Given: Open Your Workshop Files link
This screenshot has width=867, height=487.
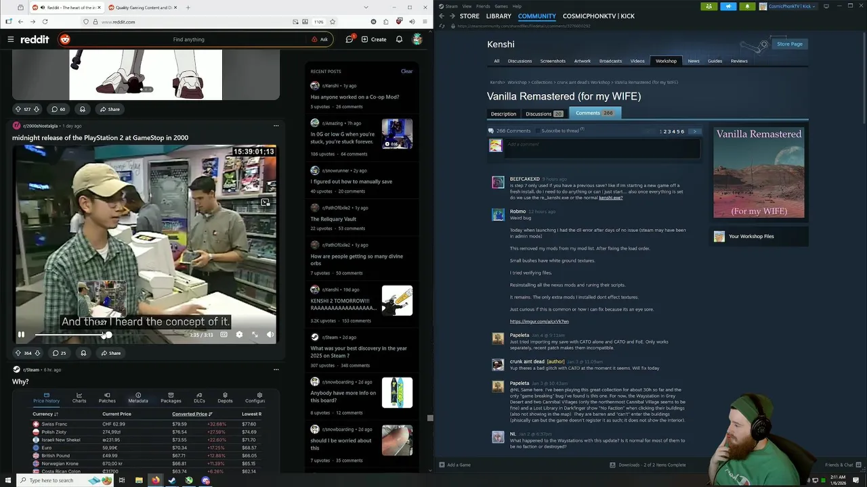Looking at the screenshot, I should [x=751, y=236].
